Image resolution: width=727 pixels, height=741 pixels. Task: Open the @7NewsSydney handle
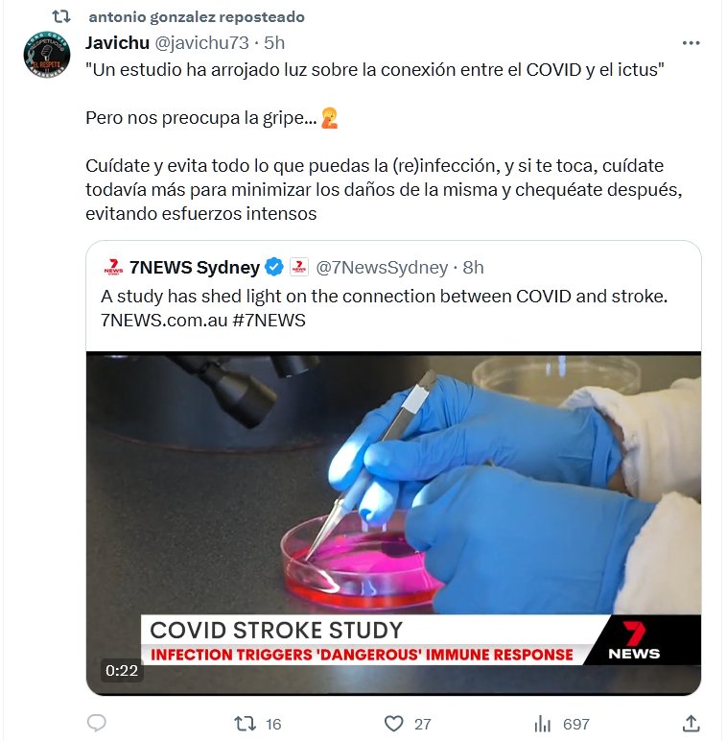[382, 268]
